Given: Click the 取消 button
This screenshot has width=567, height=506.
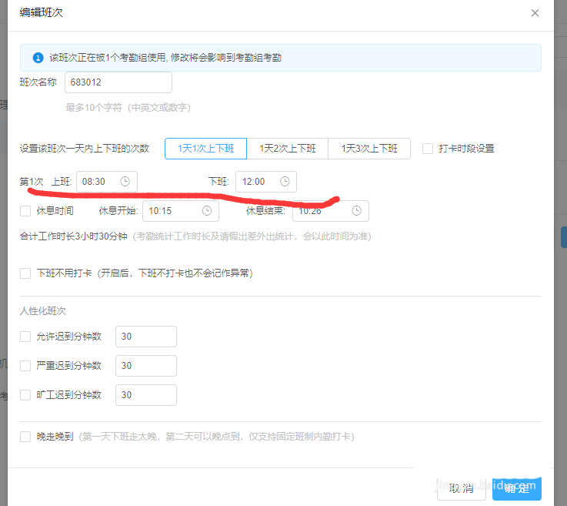Looking at the screenshot, I should coord(461,488).
